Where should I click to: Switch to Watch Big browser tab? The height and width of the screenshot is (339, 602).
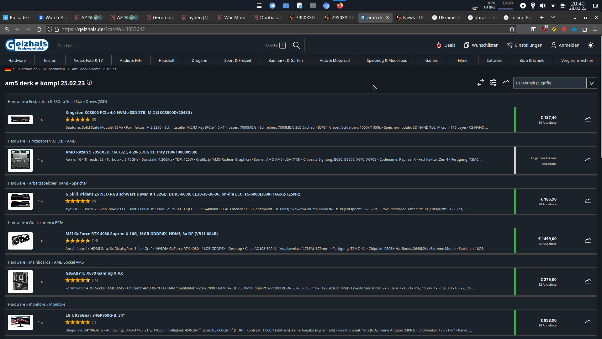point(53,18)
